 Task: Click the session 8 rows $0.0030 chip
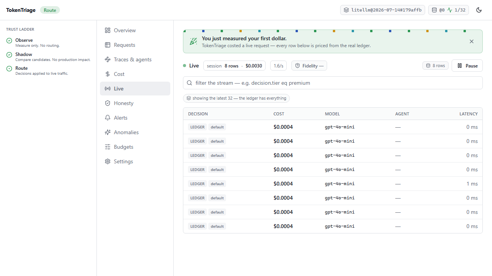(234, 66)
